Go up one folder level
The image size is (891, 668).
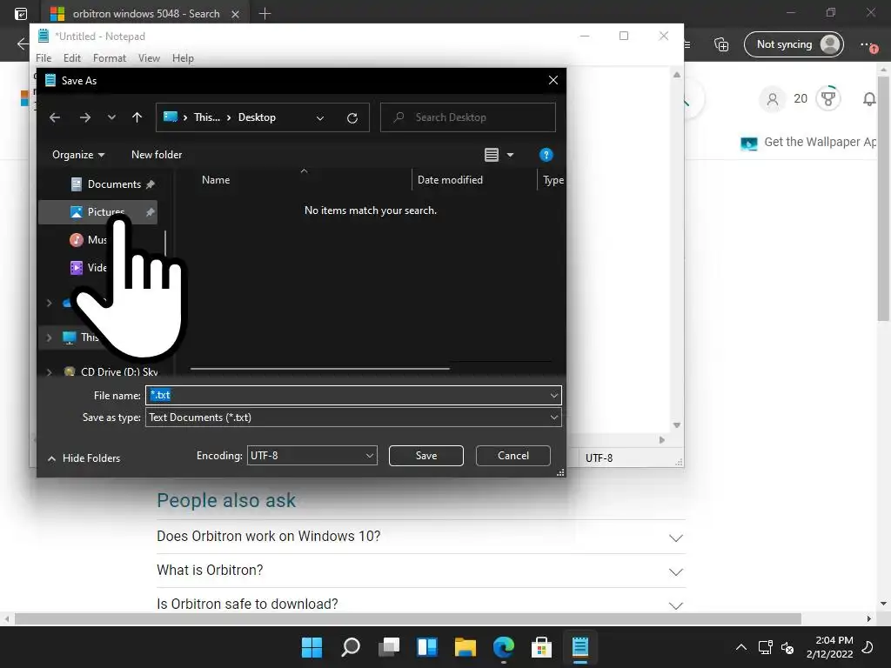click(x=137, y=117)
